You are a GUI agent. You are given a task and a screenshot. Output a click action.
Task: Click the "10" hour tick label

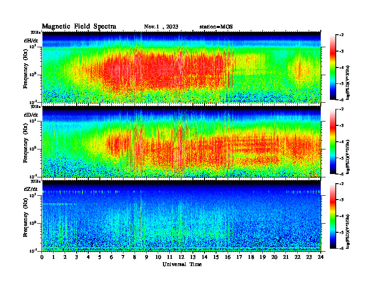tap(158, 257)
